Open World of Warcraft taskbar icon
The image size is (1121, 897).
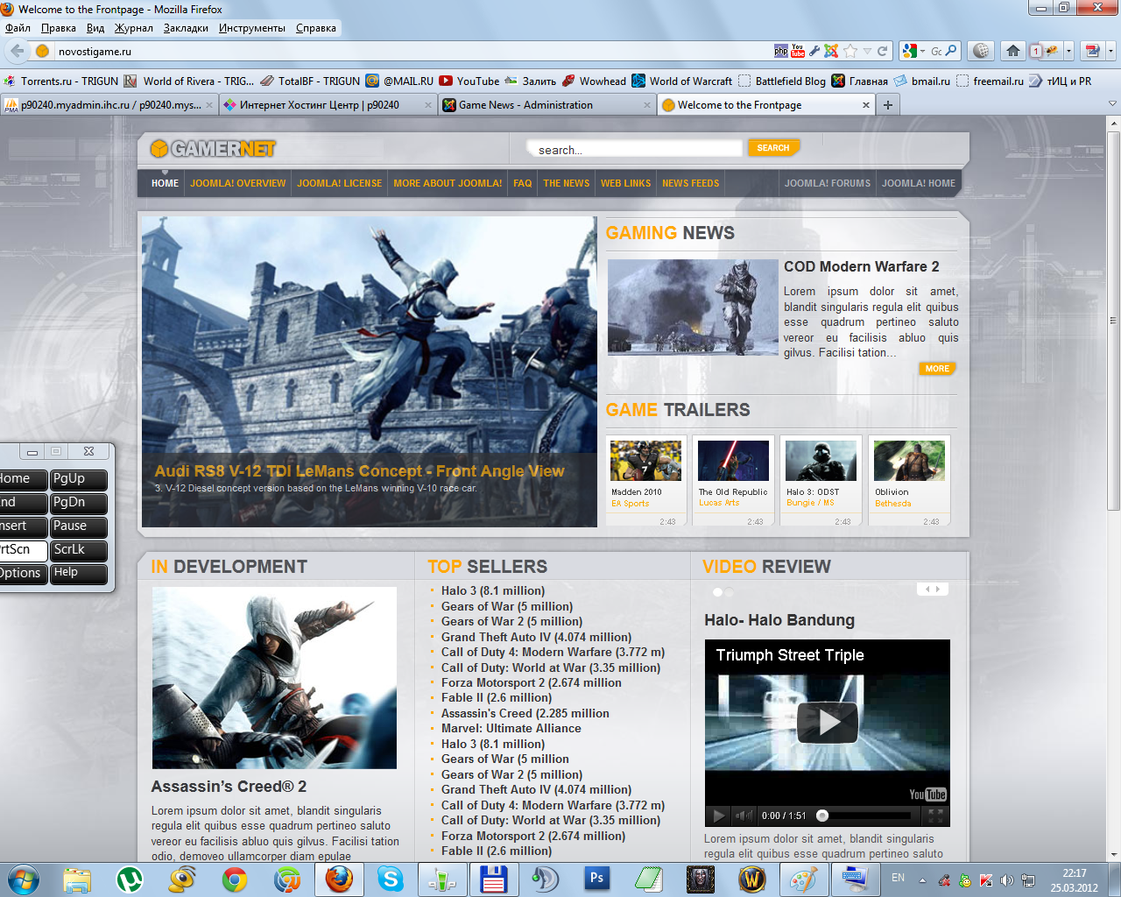752,879
